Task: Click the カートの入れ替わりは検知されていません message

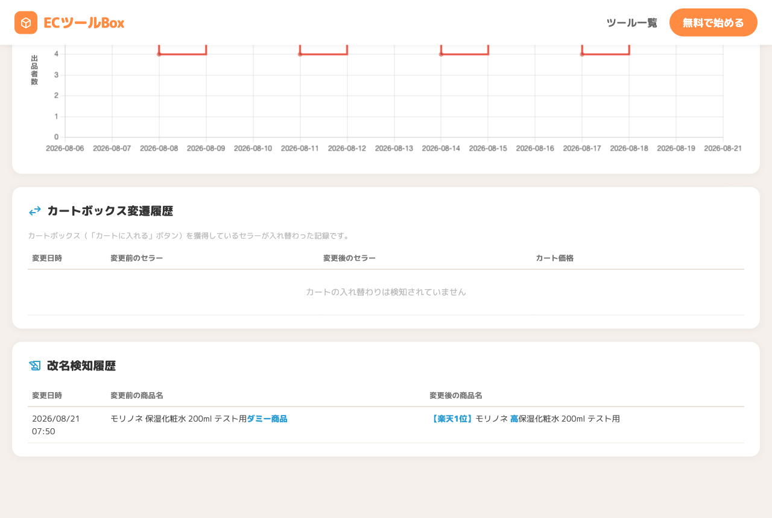Action: click(386, 292)
